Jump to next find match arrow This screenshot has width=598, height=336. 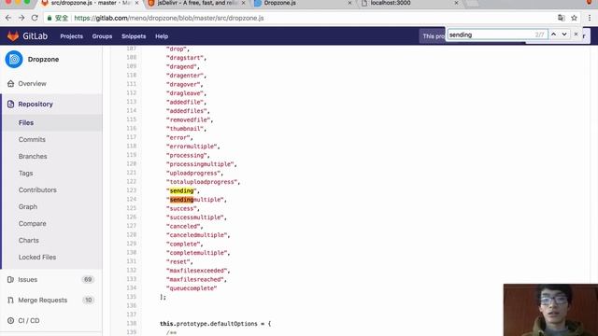tap(564, 35)
